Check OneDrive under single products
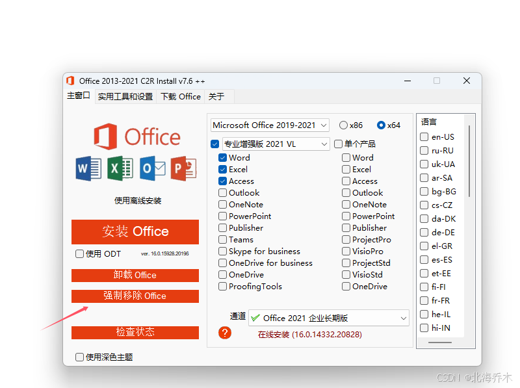The image size is (520, 388). [346, 286]
